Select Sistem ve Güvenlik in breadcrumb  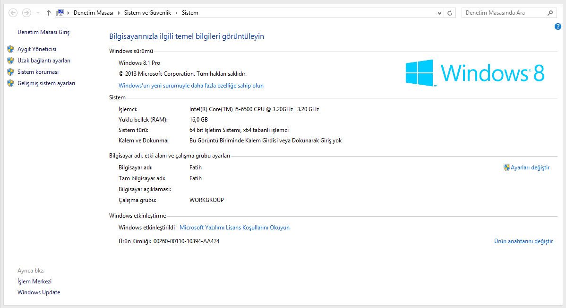[x=147, y=13]
